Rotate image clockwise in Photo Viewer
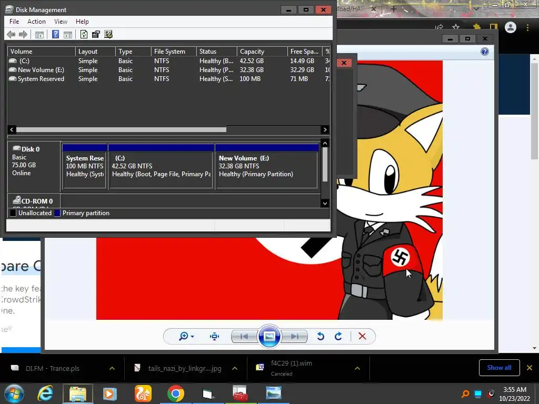The height and width of the screenshot is (404, 539). click(338, 336)
